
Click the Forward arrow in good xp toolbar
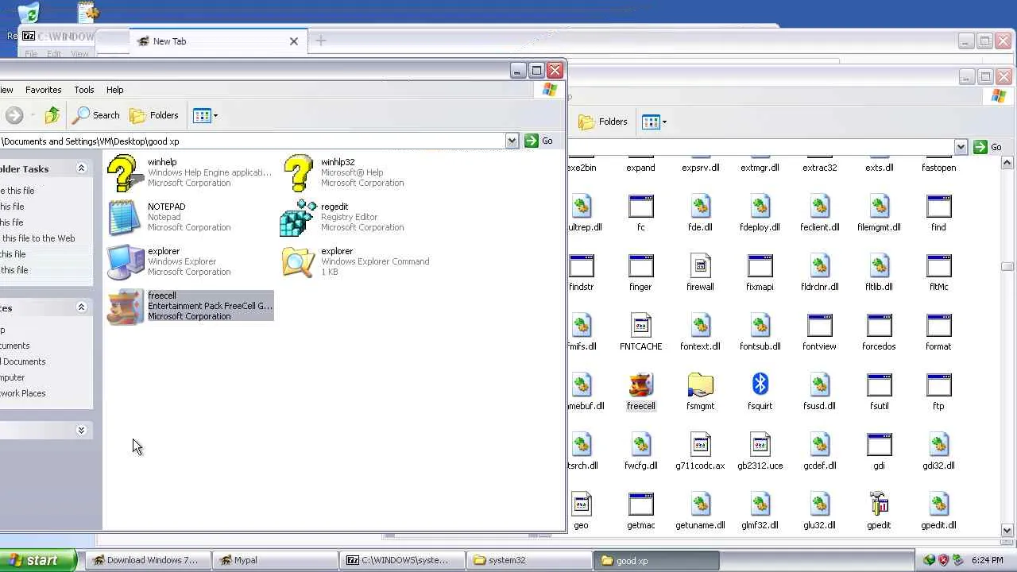pyautogui.click(x=14, y=115)
